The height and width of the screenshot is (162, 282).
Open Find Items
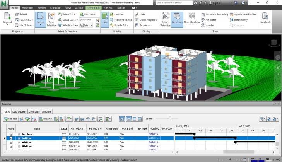pos(88,14)
